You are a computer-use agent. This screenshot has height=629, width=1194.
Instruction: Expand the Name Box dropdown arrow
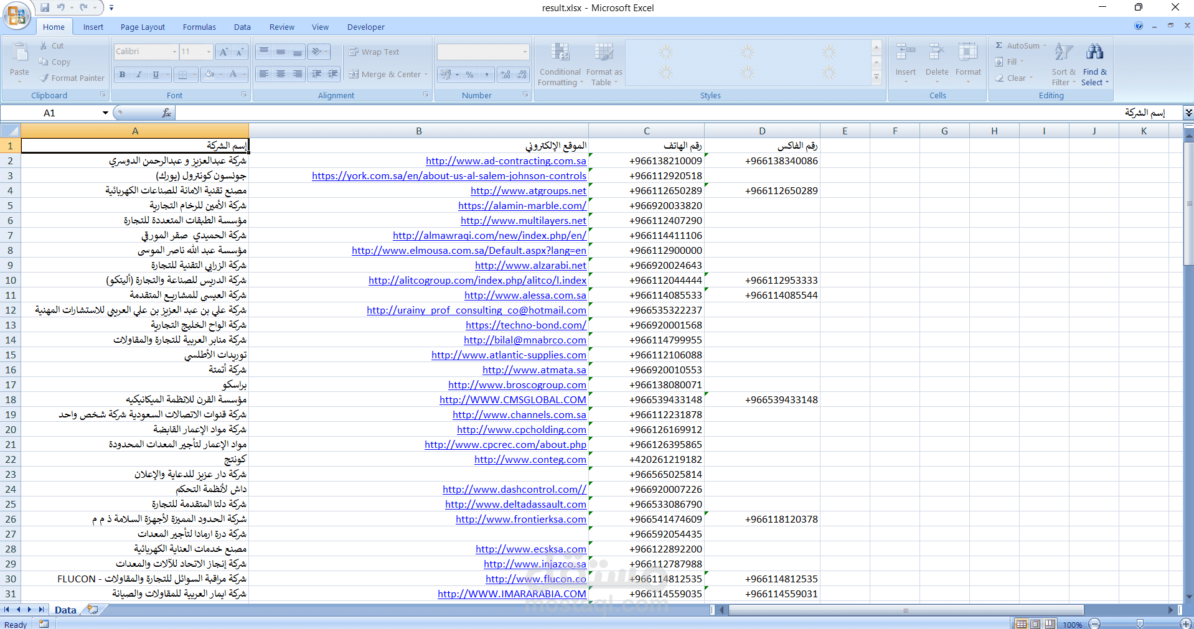(x=105, y=113)
